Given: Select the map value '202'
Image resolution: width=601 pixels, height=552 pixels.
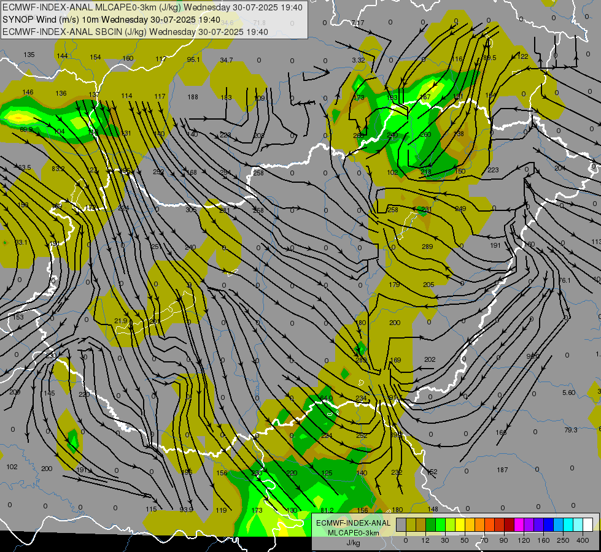Looking at the screenshot, I should click(430, 359).
